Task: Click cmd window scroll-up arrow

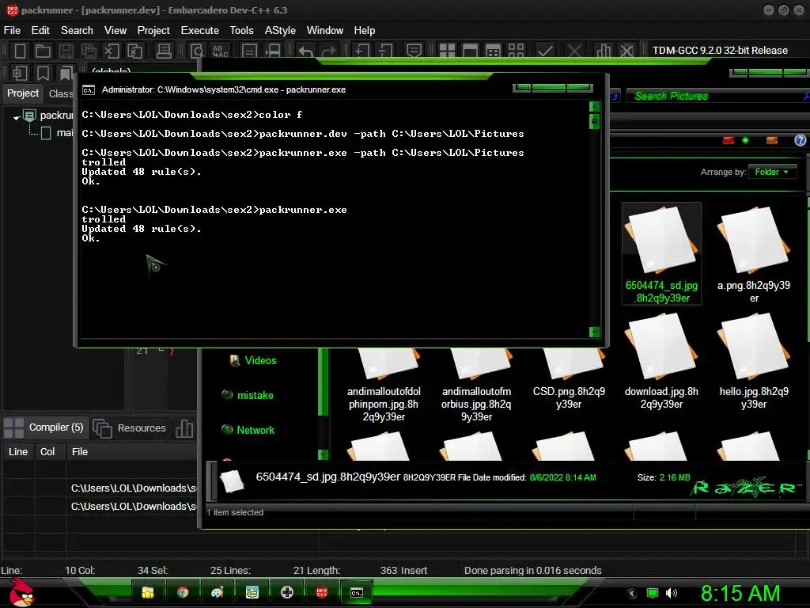Action: click(x=594, y=107)
